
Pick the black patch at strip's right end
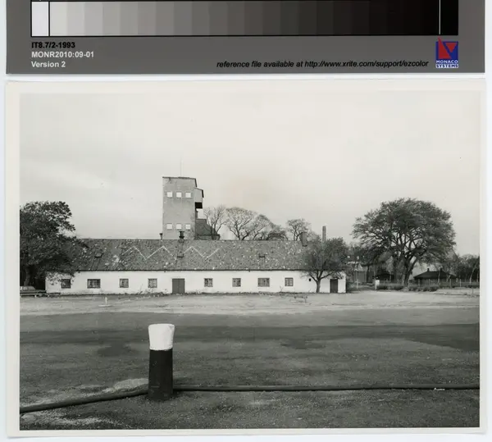449,17
